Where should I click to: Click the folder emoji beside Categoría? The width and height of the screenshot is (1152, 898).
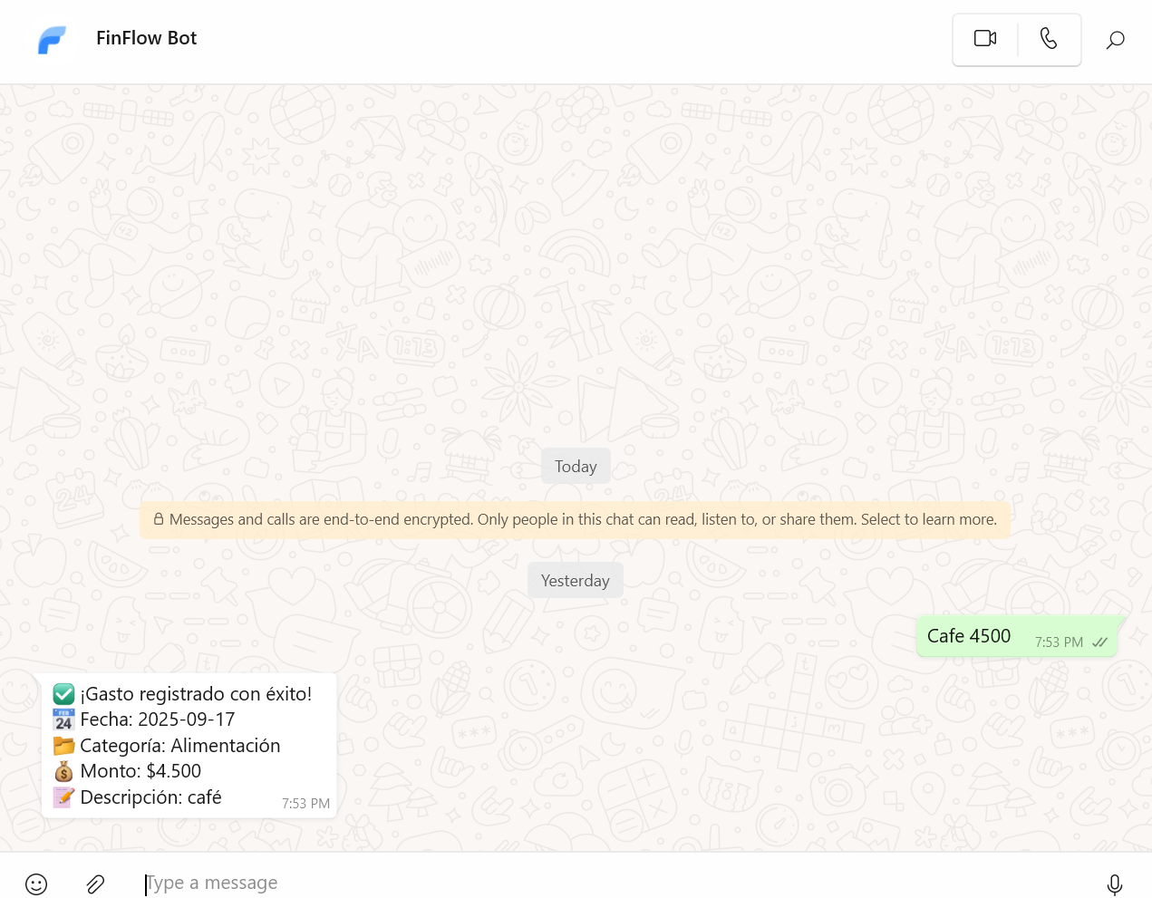63,746
